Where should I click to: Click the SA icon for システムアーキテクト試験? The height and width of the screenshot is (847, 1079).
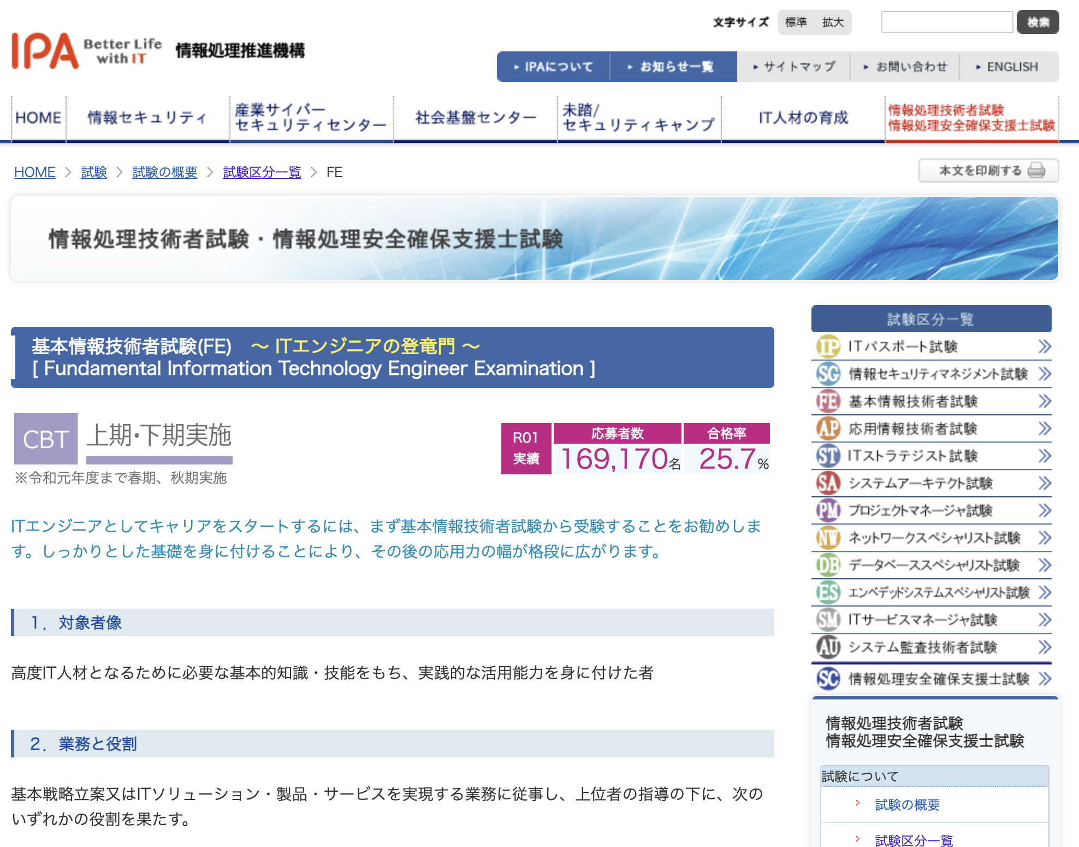tap(828, 483)
